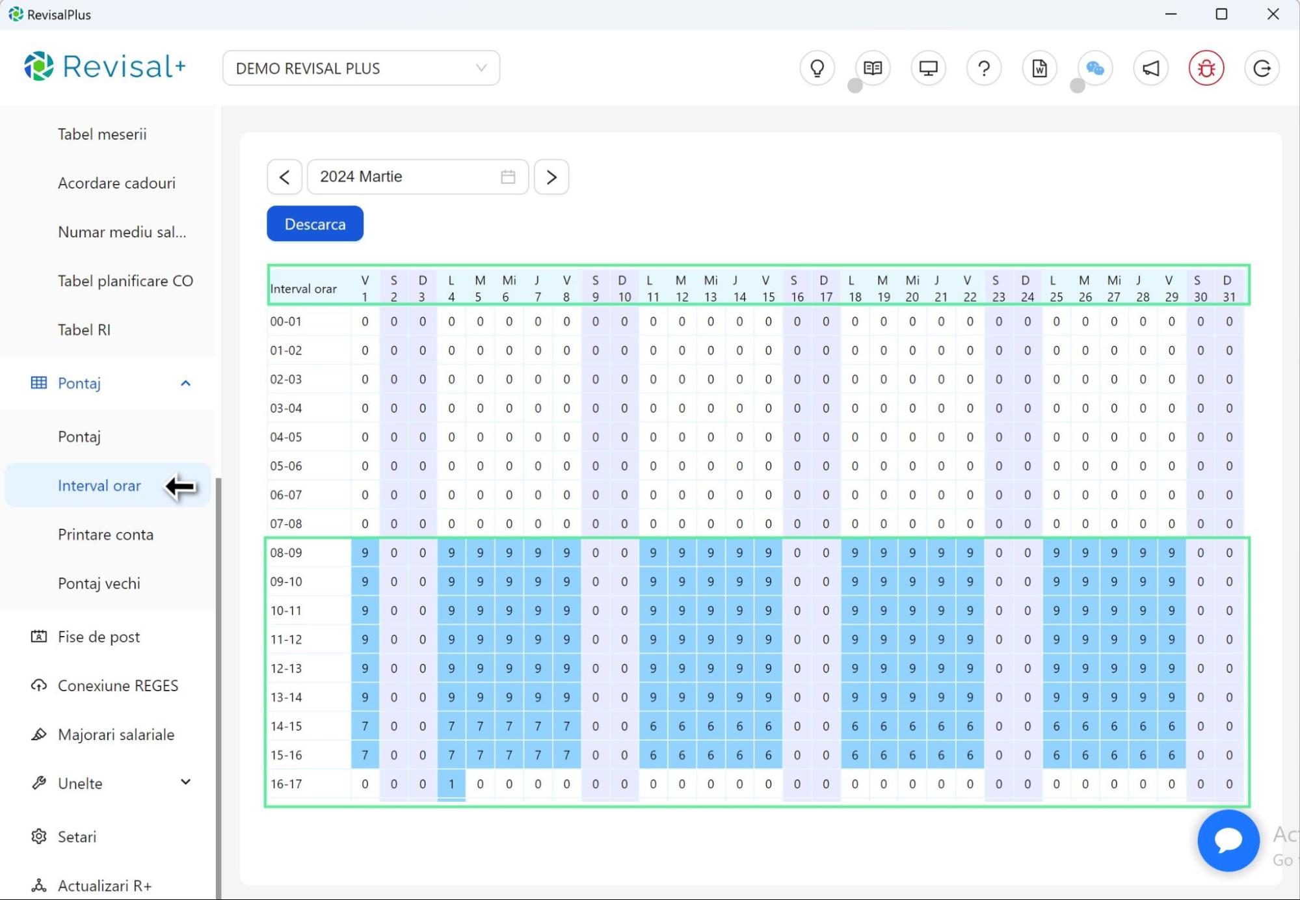This screenshot has width=1300, height=900.
Task: Click the logout arrow icon
Action: 1262,68
